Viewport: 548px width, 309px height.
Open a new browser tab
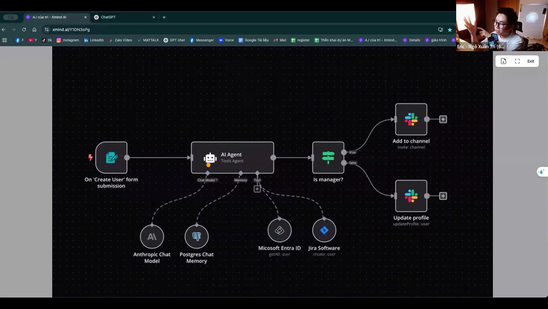click(164, 17)
